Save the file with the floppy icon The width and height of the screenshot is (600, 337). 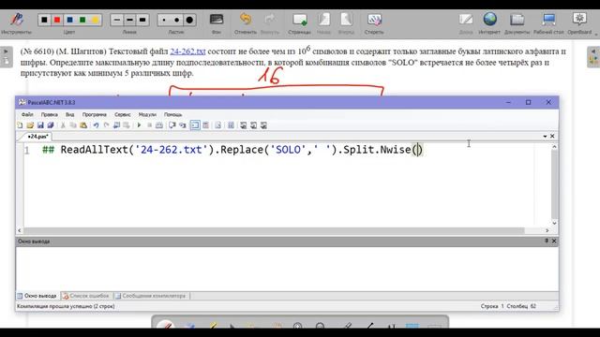[x=40, y=125]
